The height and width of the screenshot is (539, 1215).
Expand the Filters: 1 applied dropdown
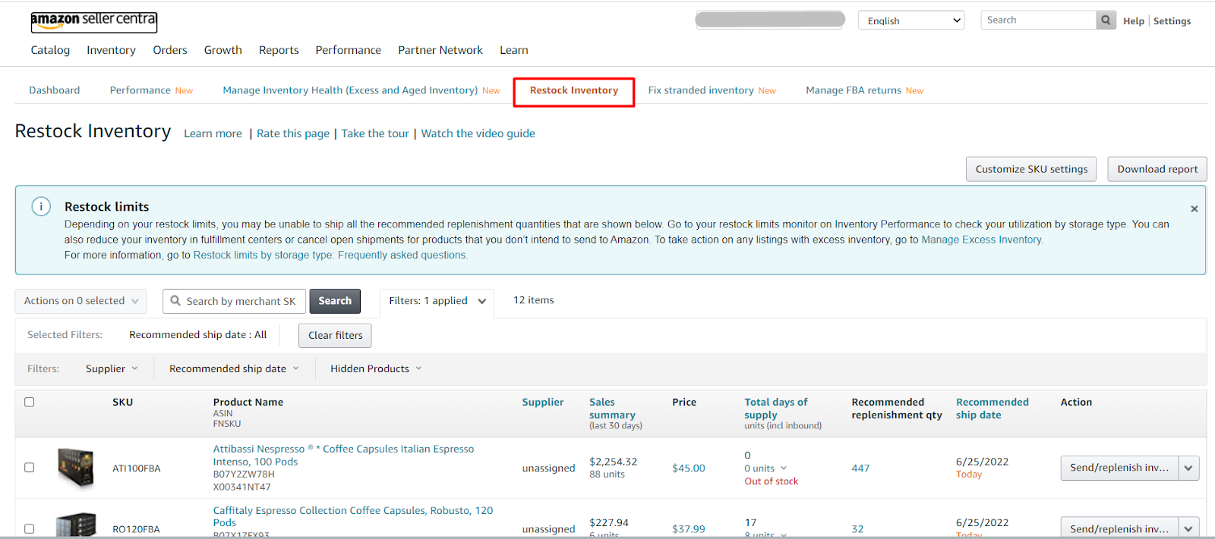437,301
